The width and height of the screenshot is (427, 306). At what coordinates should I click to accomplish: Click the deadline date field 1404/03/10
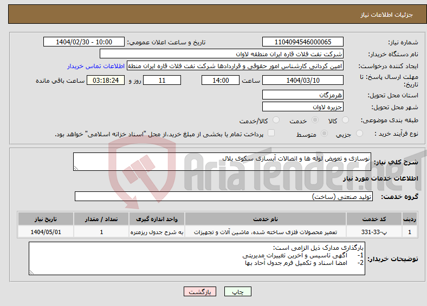click(x=303, y=80)
